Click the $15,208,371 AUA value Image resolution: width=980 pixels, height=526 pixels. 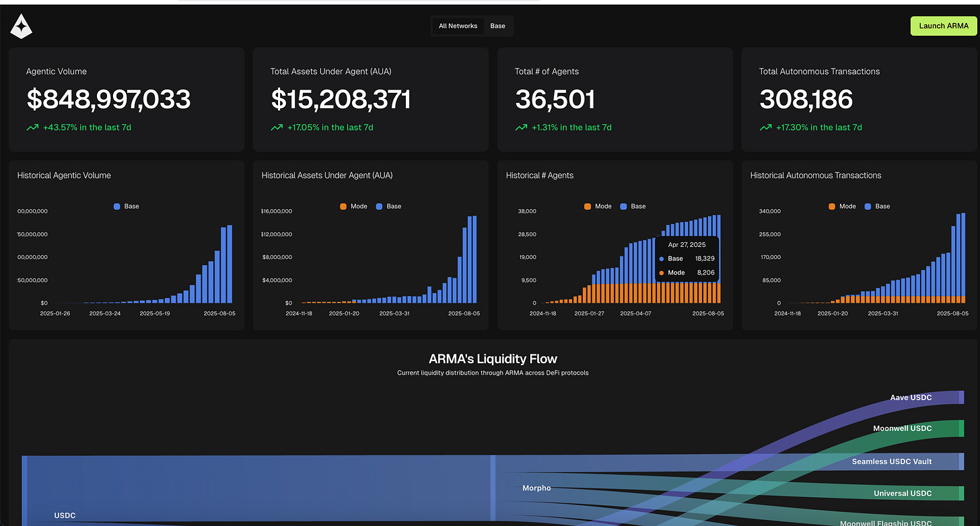pos(341,100)
